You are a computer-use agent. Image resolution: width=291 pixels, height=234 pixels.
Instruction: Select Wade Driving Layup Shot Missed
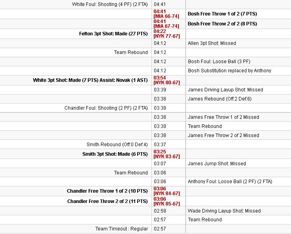coord(224,211)
